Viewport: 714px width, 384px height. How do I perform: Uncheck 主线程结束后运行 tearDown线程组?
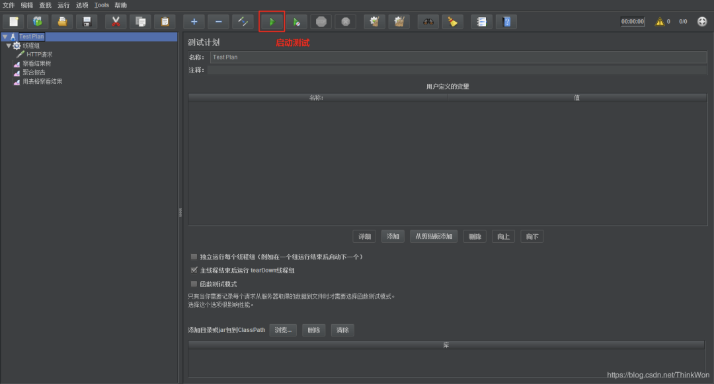coord(194,270)
